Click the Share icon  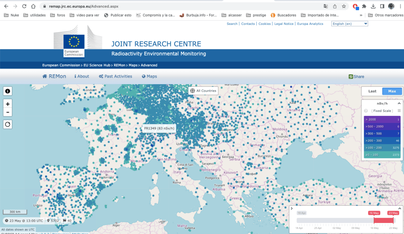pos(356,77)
